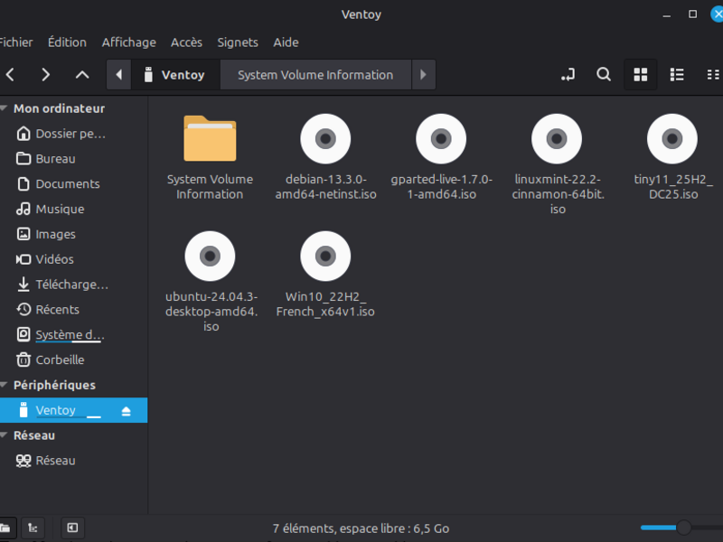Collapse the Réseau section header
723x542 pixels.
5,435
